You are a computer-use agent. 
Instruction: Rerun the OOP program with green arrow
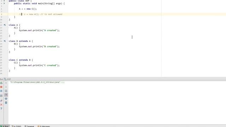pyautogui.click(x=1, y=83)
